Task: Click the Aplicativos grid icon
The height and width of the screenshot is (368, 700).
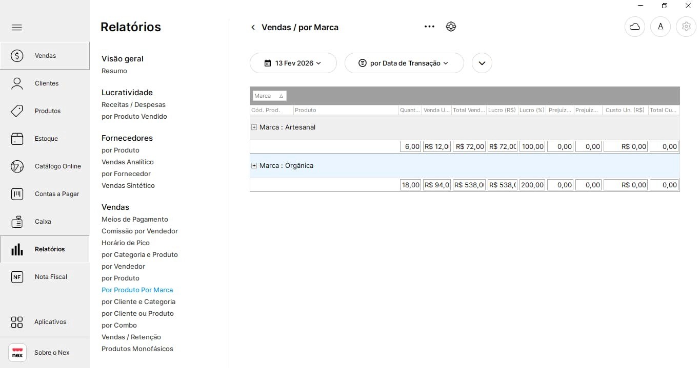Action: pos(17,322)
